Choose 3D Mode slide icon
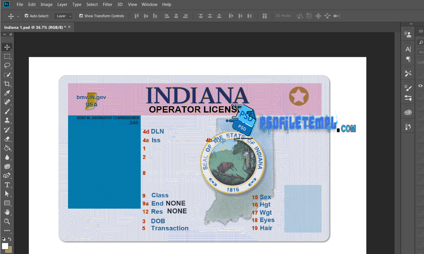Viewport: 424px width, 254px height. tap(328, 16)
